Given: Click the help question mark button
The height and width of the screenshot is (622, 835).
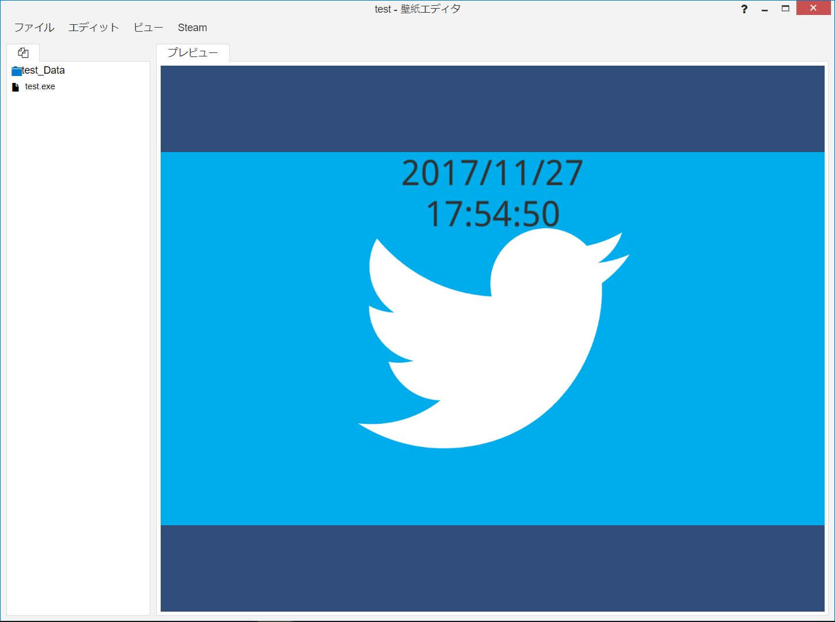Looking at the screenshot, I should (744, 9).
